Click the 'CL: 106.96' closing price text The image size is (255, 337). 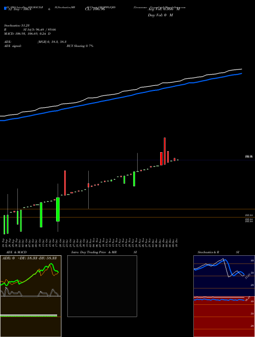pyautogui.click(x=95, y=9)
